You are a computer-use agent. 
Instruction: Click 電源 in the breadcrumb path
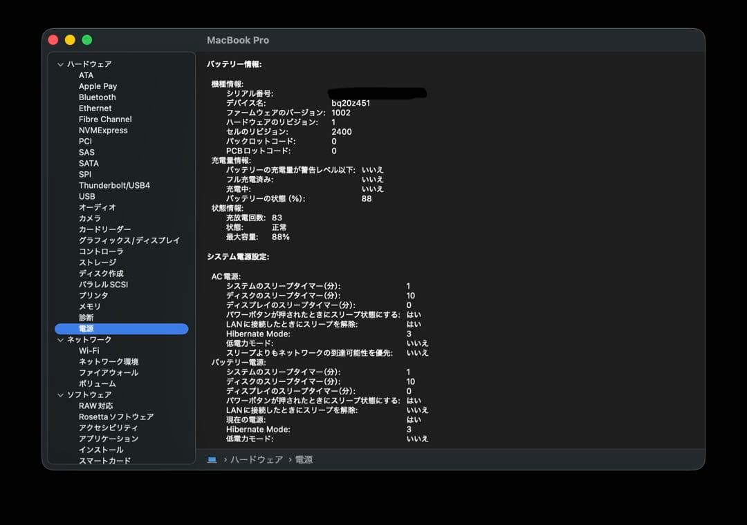(304, 459)
